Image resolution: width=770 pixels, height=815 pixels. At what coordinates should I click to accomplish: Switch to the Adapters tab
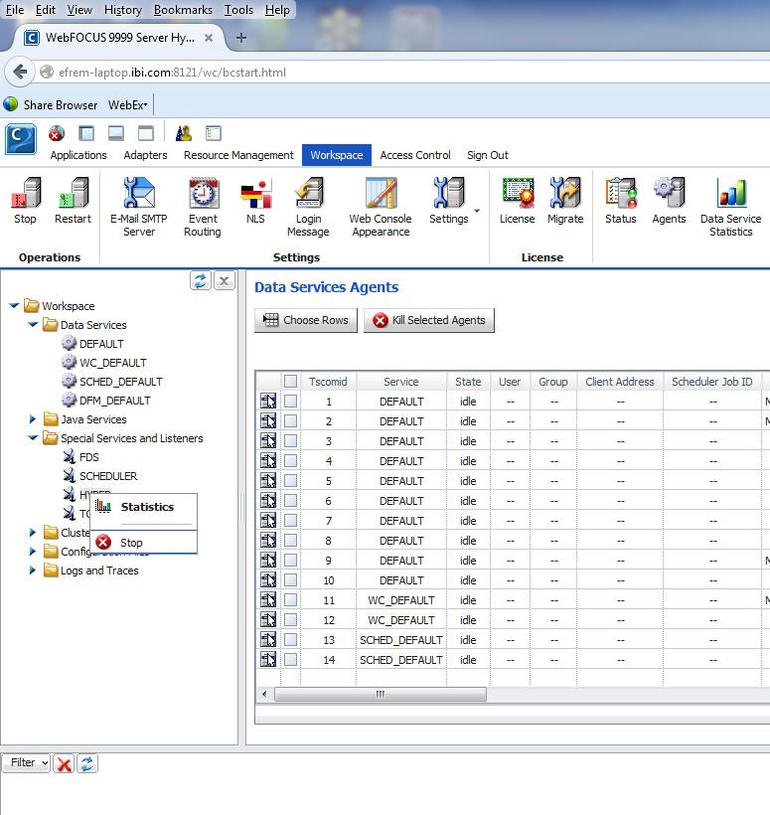pos(145,155)
